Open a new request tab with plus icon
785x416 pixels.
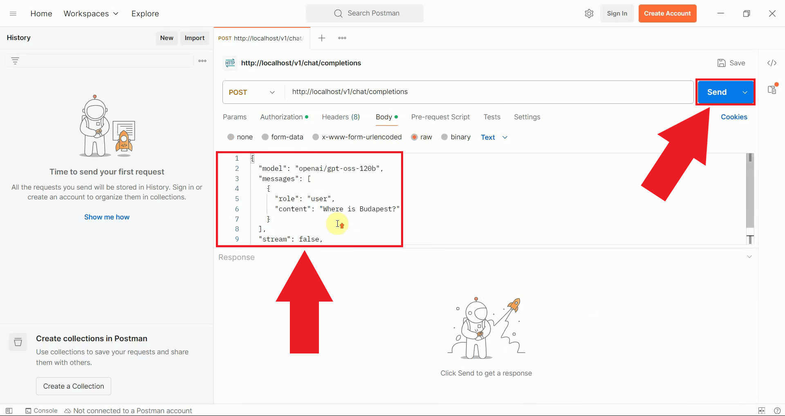pyautogui.click(x=322, y=38)
